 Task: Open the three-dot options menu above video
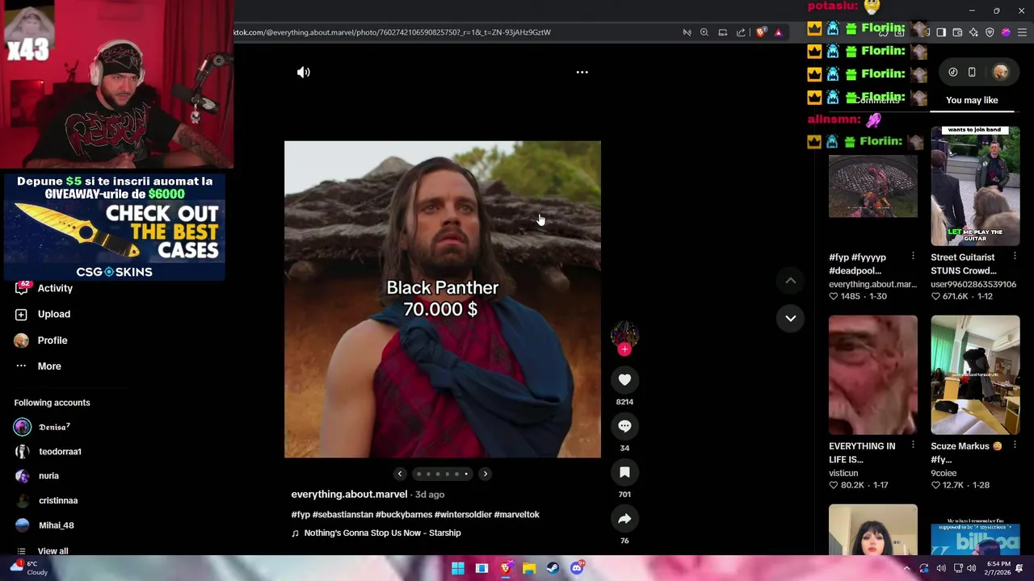coord(582,73)
